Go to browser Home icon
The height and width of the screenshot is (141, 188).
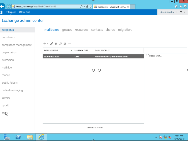176,7
